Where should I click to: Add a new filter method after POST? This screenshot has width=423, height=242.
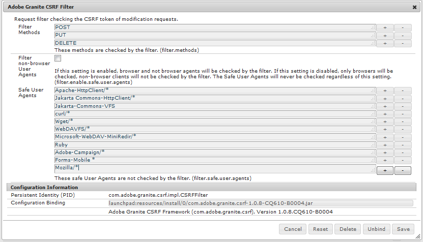(x=385, y=27)
